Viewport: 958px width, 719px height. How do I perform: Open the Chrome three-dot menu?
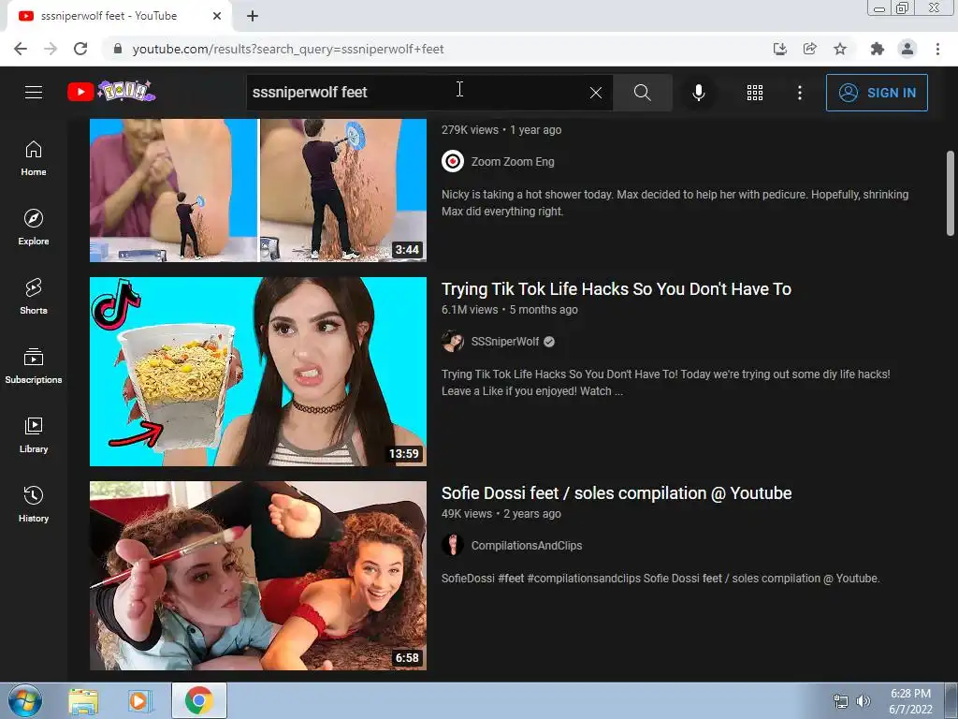click(937, 49)
